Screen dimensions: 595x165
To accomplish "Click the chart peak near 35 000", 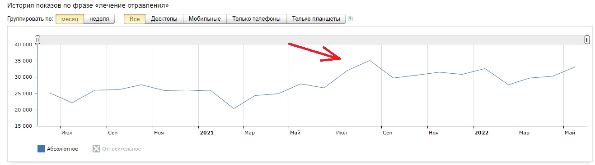I will tap(370, 60).
